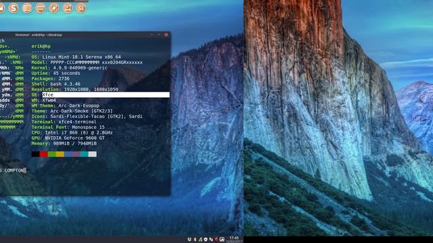
Task: Click the square window icon in the dock
Action: point(27,8)
